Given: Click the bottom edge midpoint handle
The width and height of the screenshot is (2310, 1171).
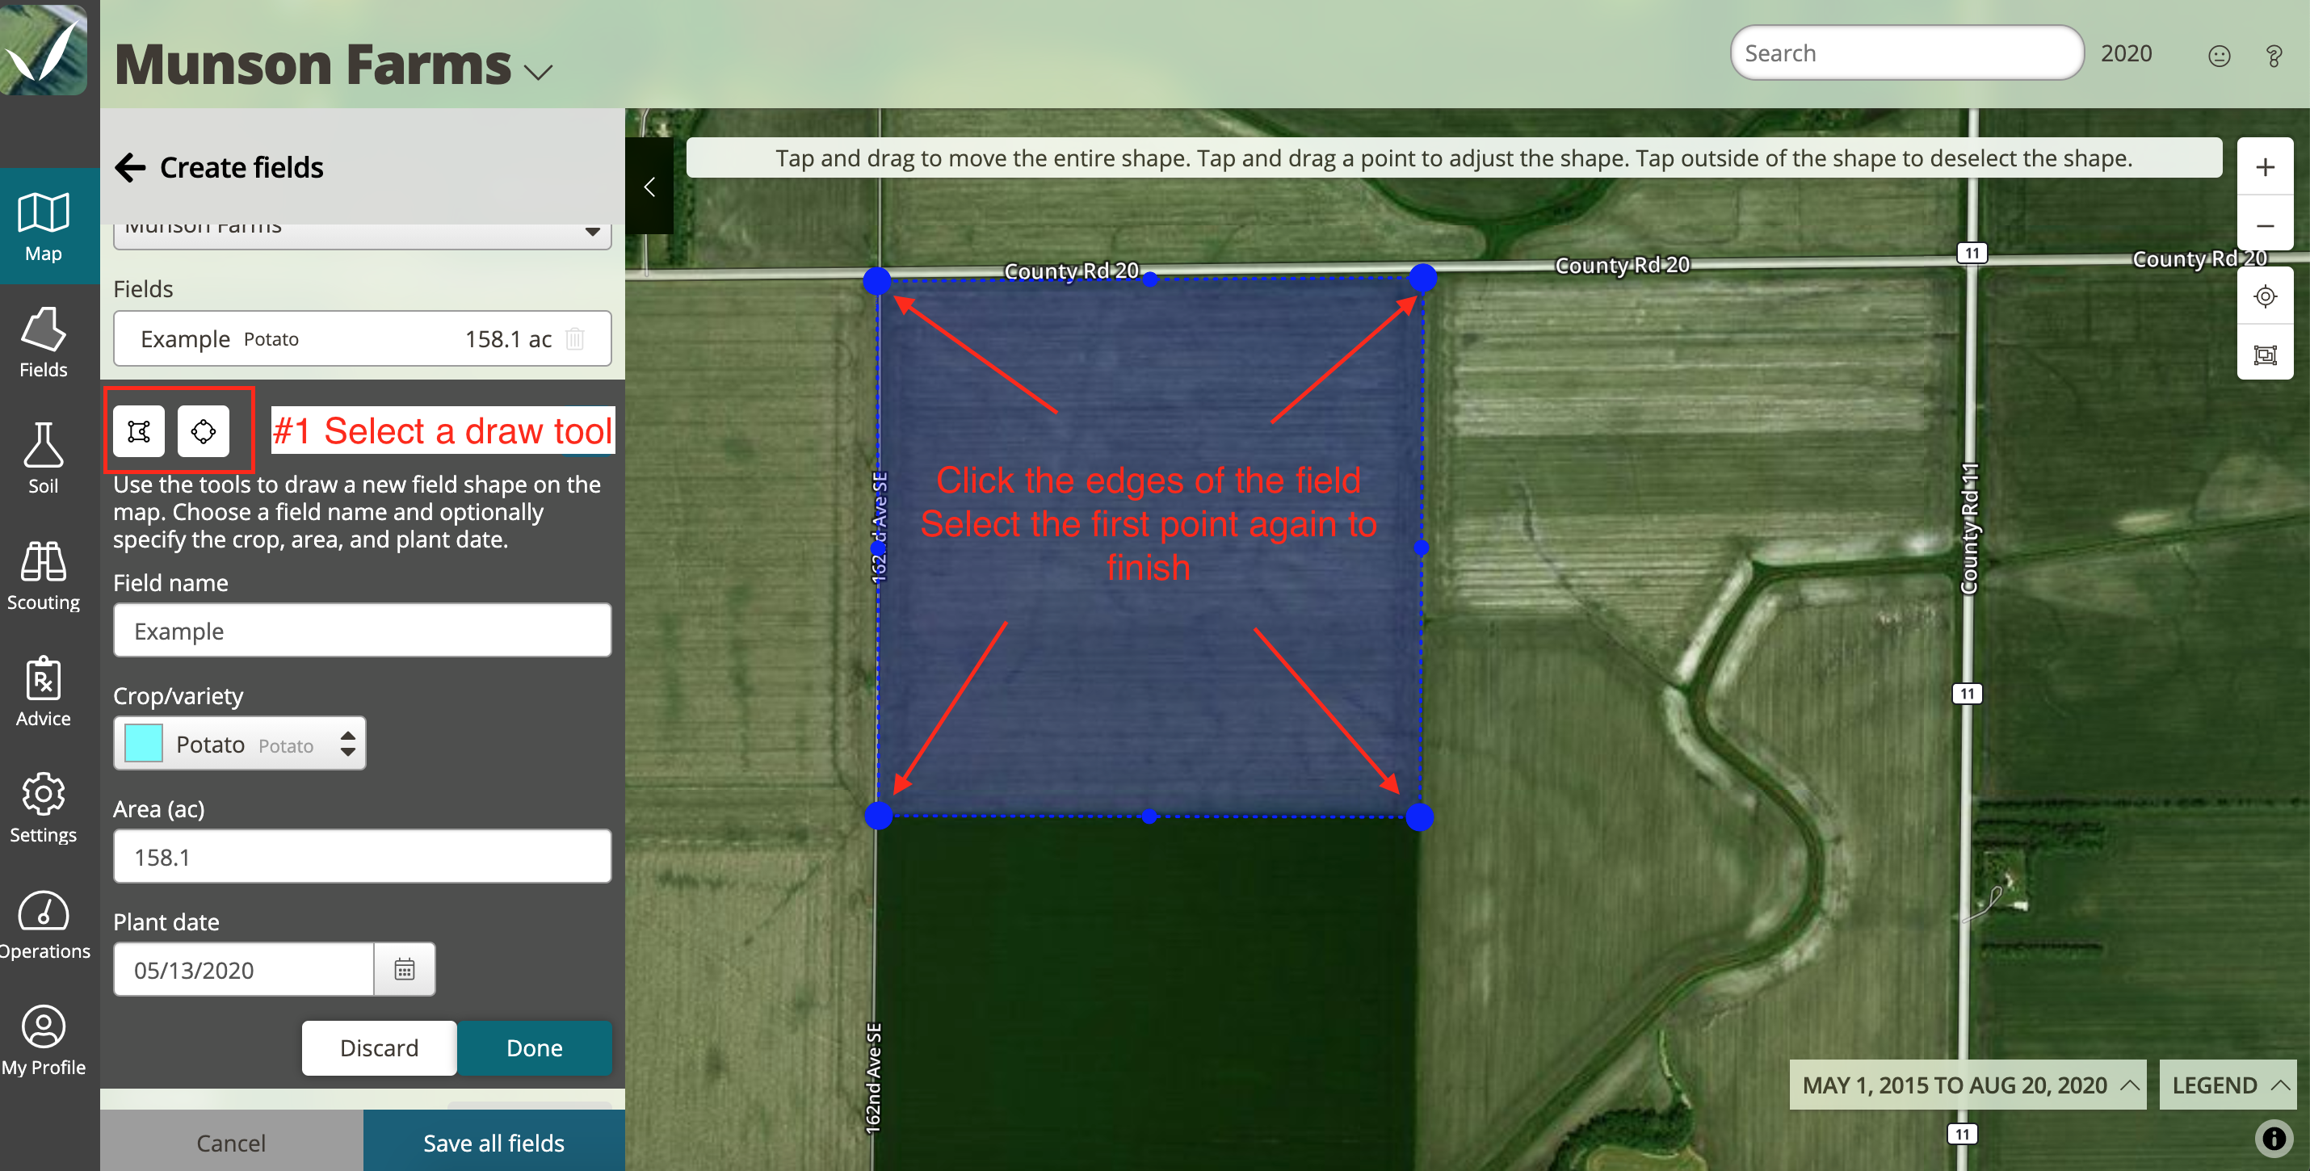Looking at the screenshot, I should 1149,816.
